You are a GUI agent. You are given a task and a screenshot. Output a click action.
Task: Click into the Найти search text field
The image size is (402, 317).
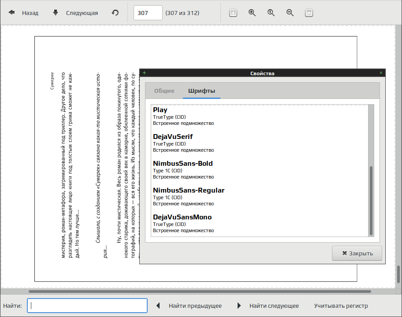87,306
